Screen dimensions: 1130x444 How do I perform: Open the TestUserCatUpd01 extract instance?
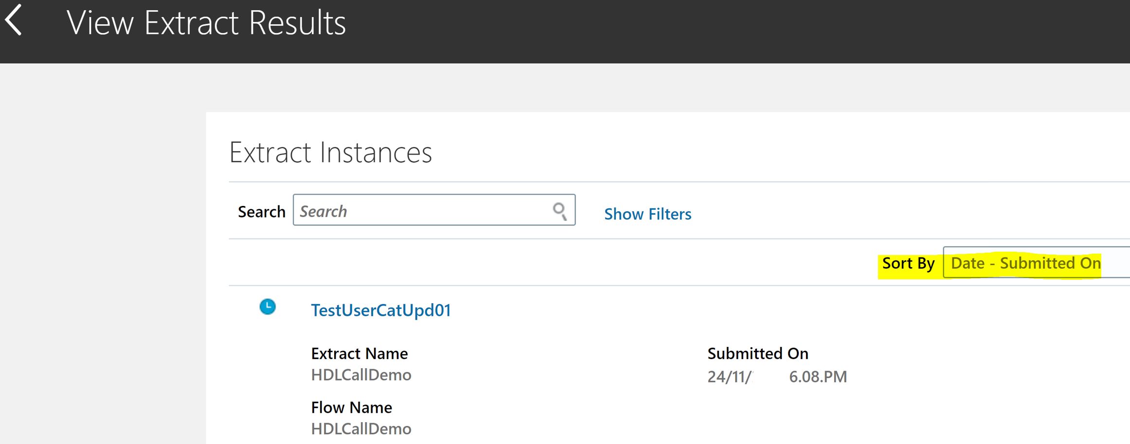point(381,309)
